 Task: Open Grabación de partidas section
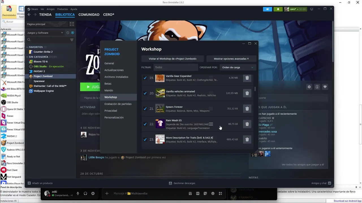tap(118, 104)
